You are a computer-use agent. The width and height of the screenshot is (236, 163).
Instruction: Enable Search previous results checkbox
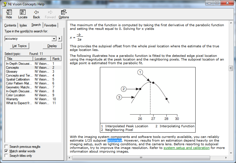[x=6, y=147]
